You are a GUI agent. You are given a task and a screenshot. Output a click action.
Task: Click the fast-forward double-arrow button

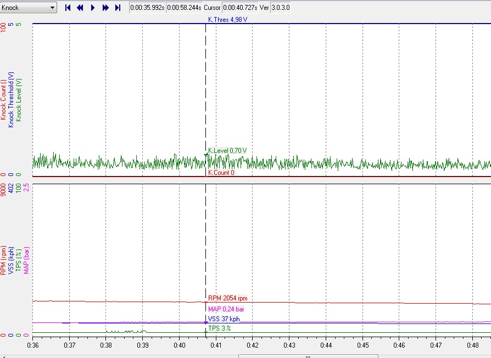pyautogui.click(x=105, y=8)
